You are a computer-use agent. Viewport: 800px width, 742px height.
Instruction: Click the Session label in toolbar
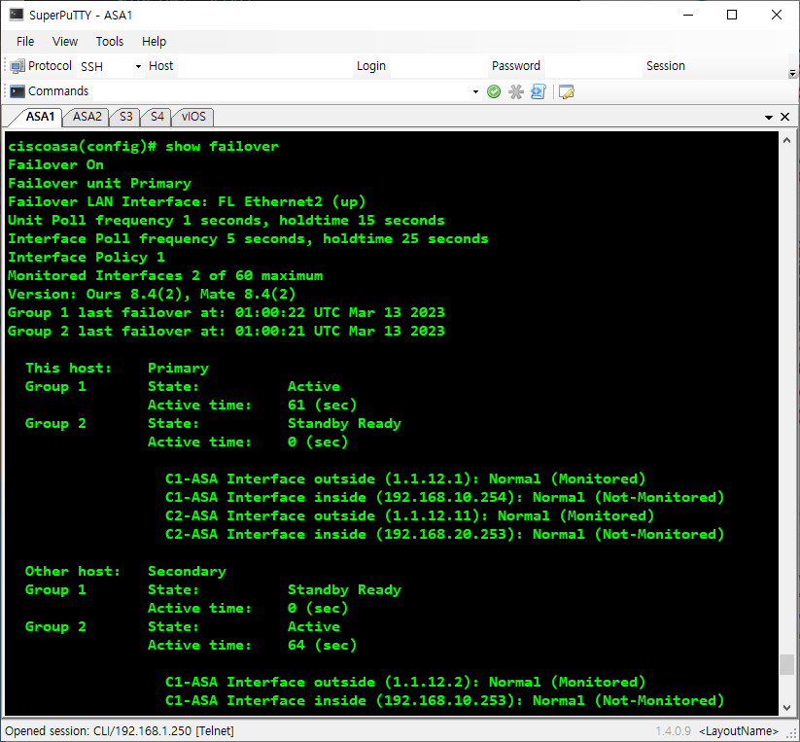point(665,66)
